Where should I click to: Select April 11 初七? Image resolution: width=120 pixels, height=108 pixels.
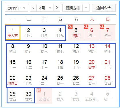pos(60,49)
